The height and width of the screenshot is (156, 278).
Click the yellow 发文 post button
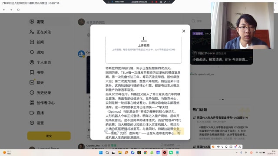tap(49, 136)
